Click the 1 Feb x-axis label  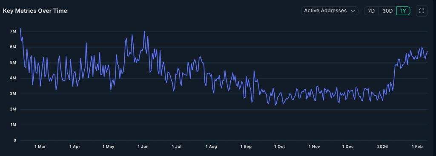tap(417, 147)
